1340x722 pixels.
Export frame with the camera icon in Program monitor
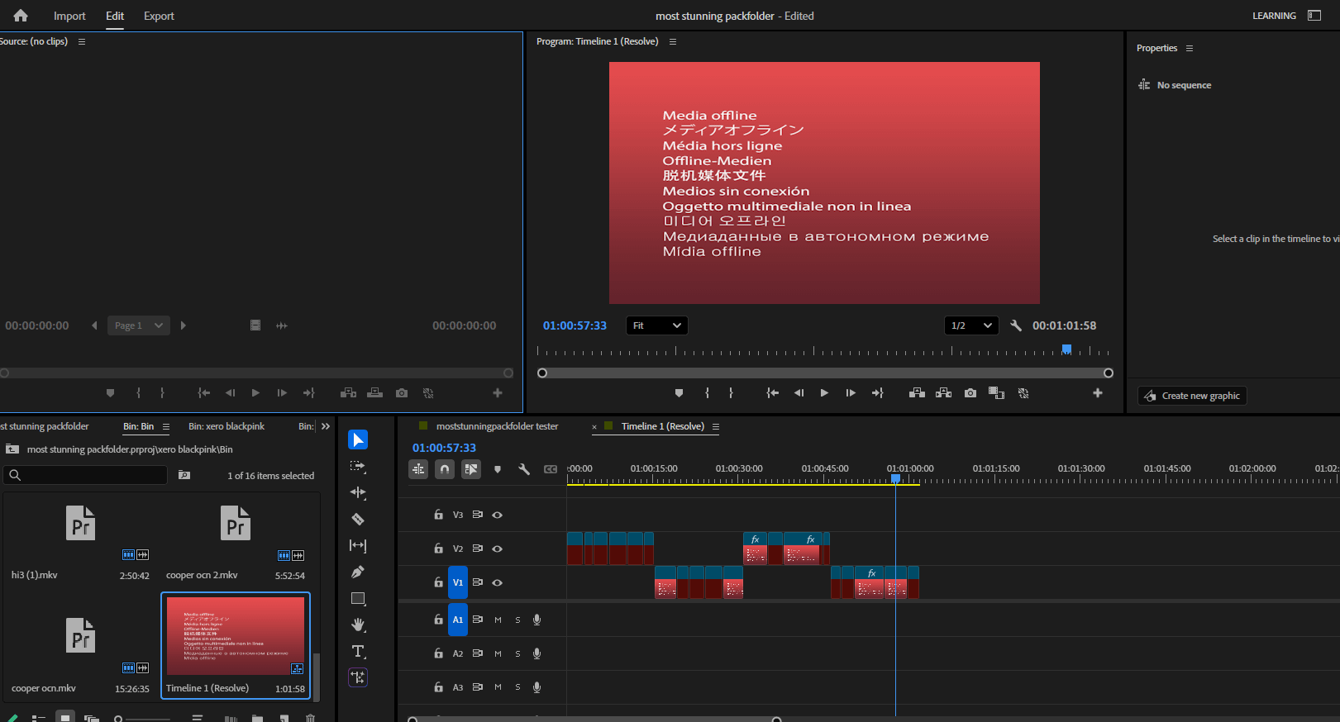pyautogui.click(x=970, y=393)
